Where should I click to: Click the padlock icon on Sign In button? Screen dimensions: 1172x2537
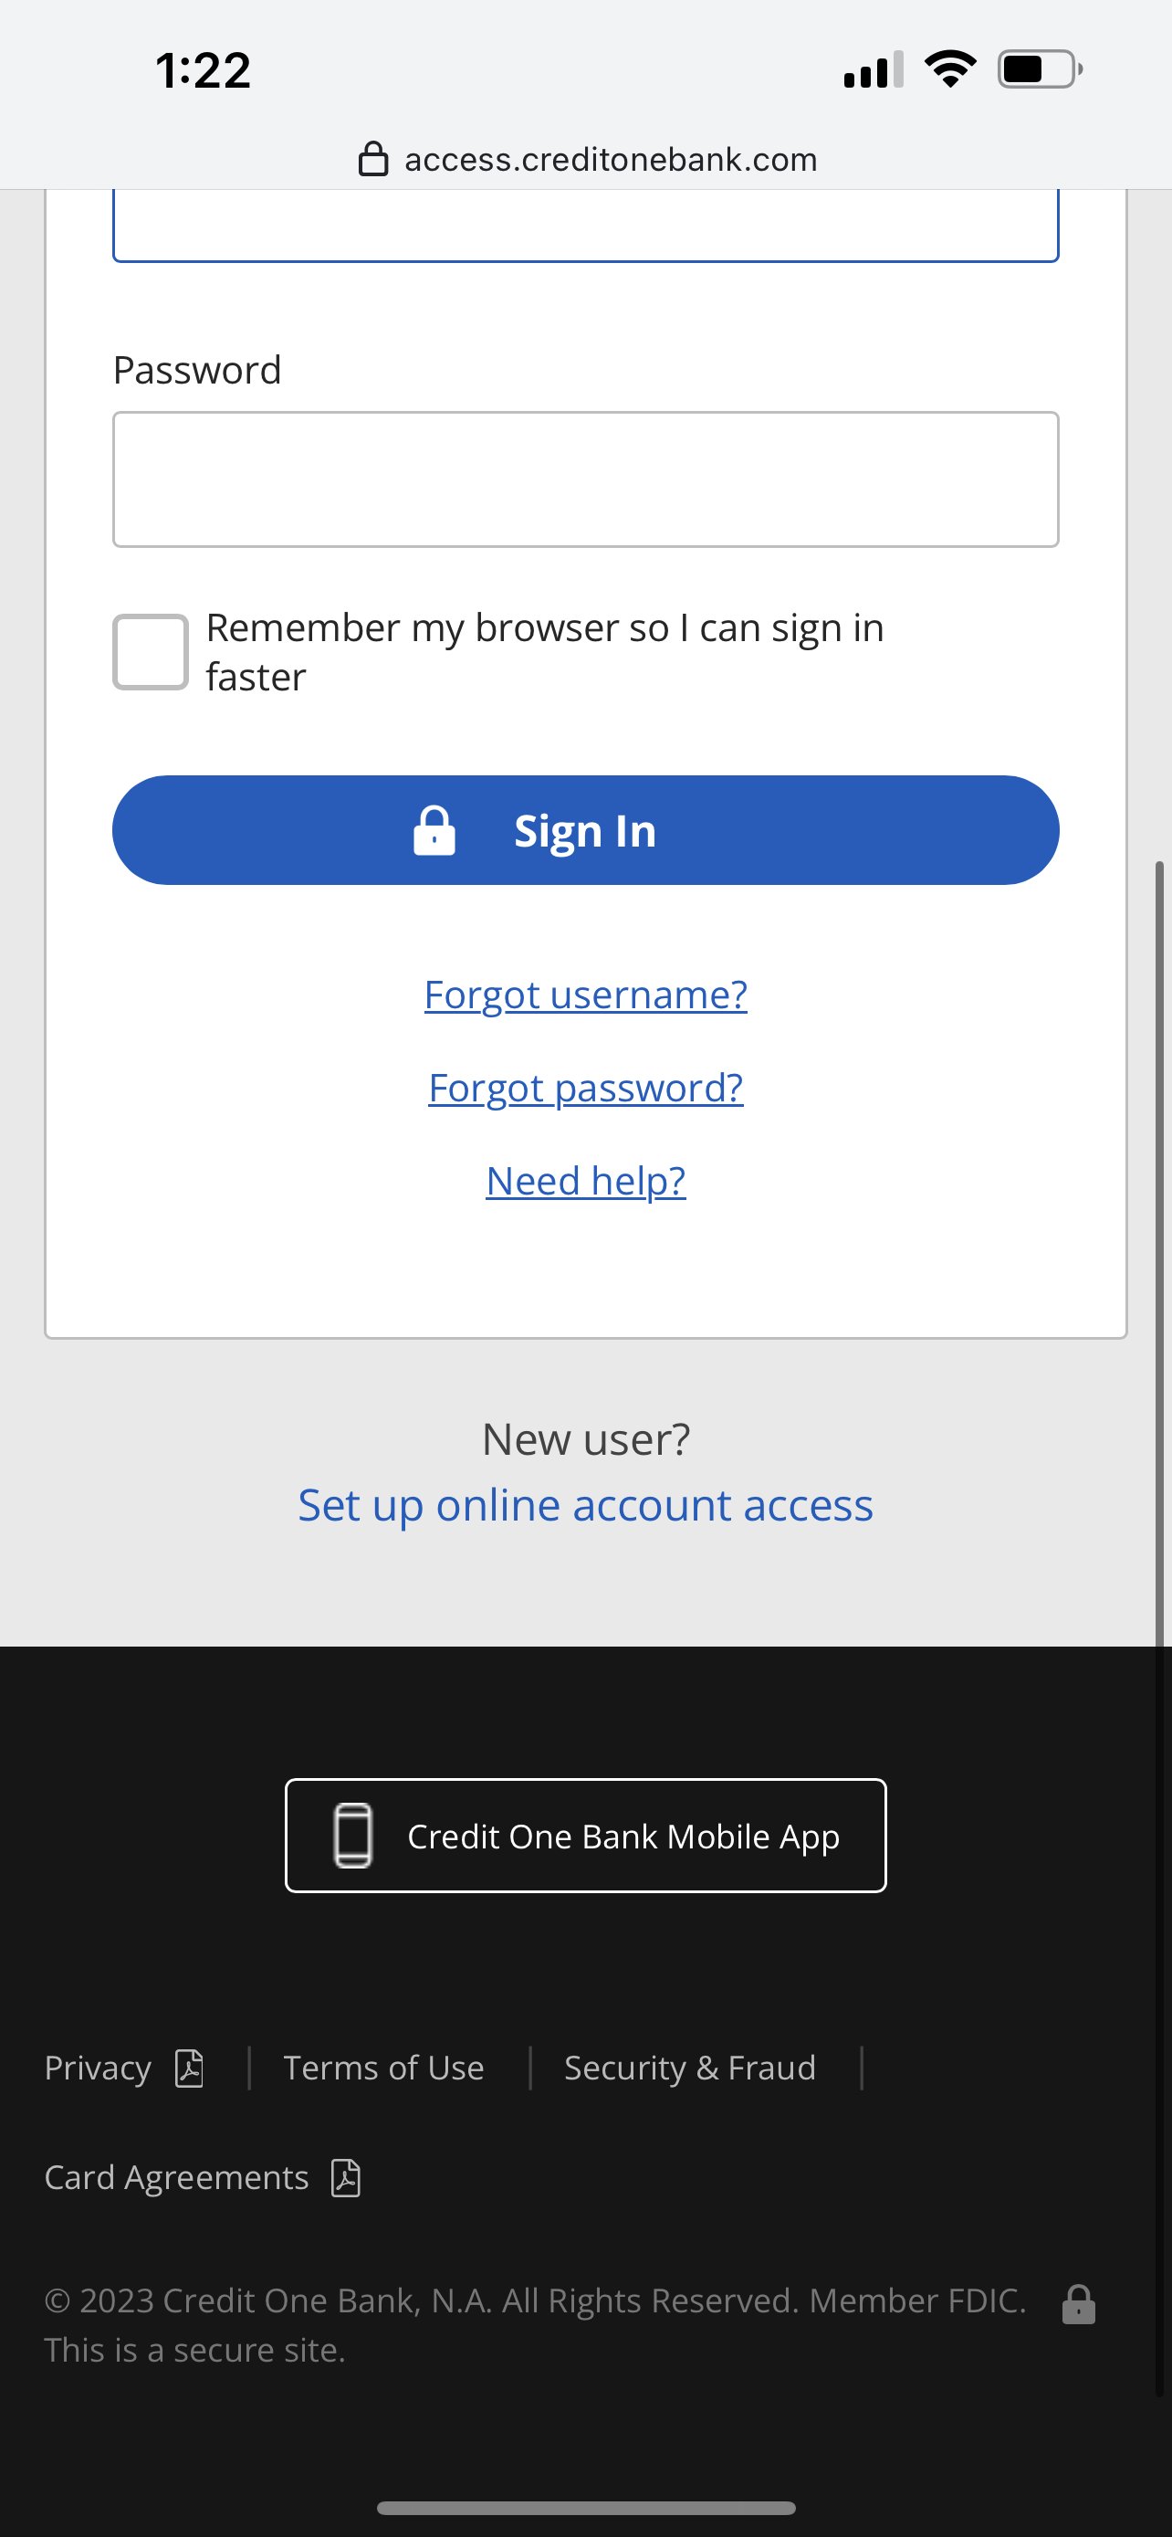click(x=434, y=830)
